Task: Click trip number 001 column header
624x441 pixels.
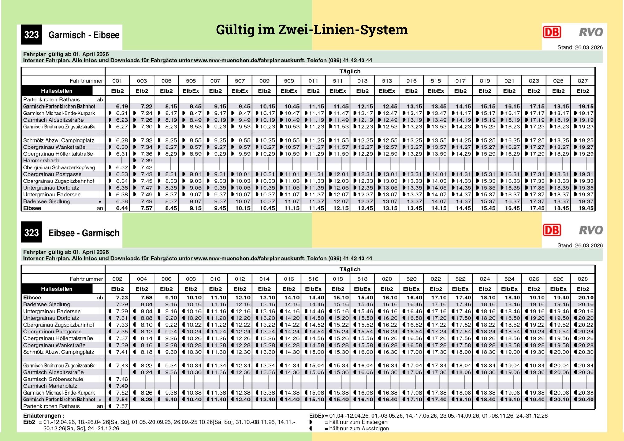Action: pos(117,81)
